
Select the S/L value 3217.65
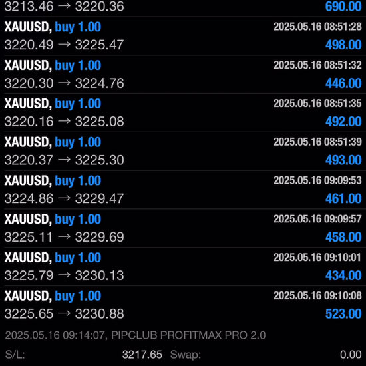click(x=142, y=355)
